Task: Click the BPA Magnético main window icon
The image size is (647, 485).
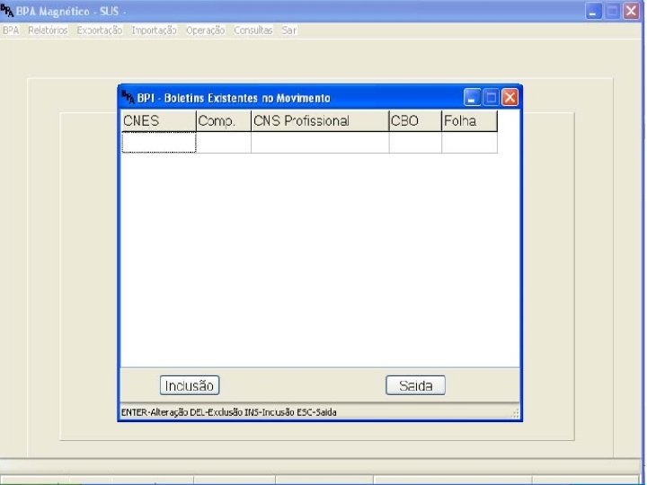Action: tap(7, 11)
